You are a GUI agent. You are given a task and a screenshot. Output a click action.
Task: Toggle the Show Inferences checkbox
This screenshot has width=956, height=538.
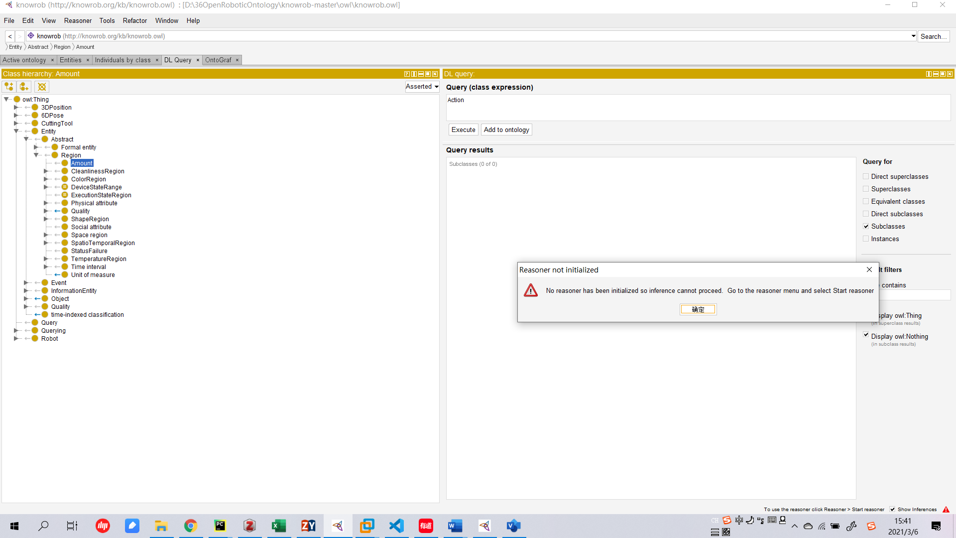[893, 509]
